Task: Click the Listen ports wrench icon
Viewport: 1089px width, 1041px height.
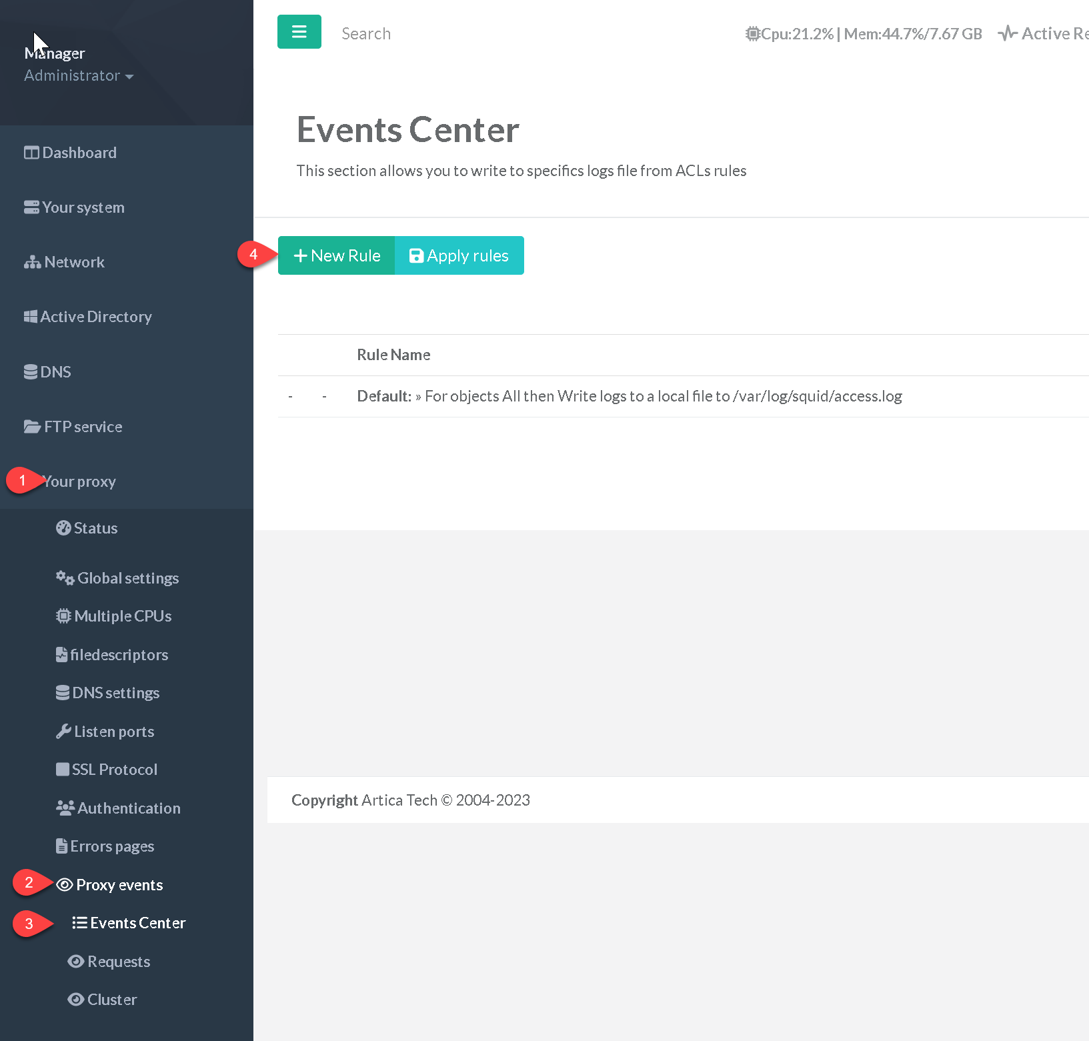Action: click(63, 732)
